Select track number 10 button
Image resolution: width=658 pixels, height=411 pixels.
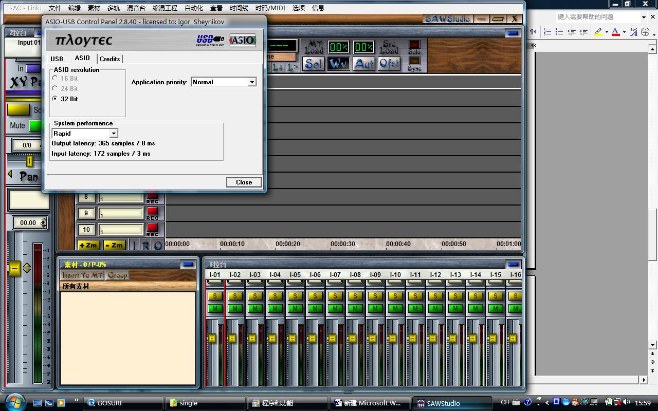click(x=86, y=230)
